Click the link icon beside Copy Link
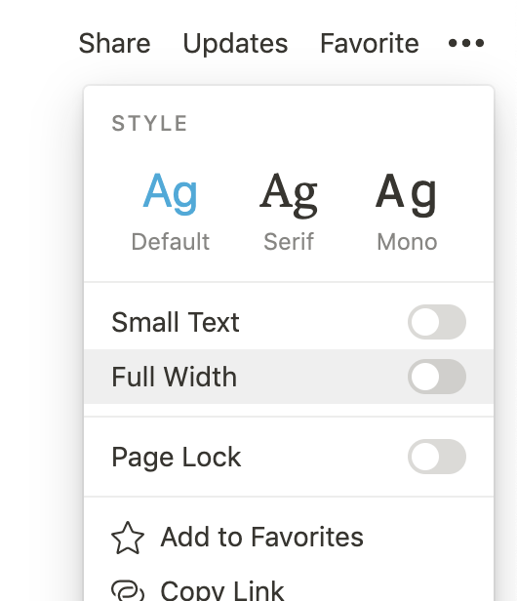This screenshot has height=601, width=517. click(x=128, y=590)
